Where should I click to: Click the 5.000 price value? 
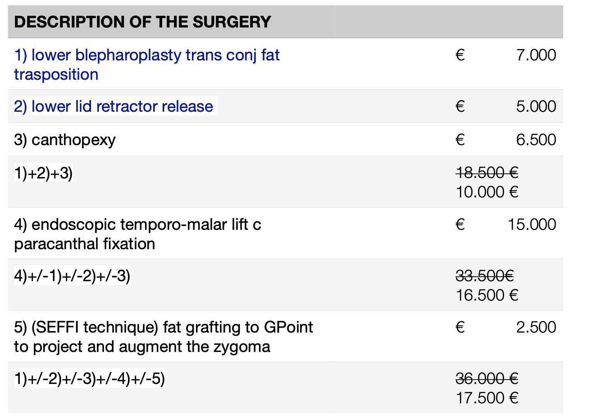[x=536, y=106]
